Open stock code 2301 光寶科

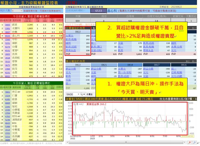[7, 28]
